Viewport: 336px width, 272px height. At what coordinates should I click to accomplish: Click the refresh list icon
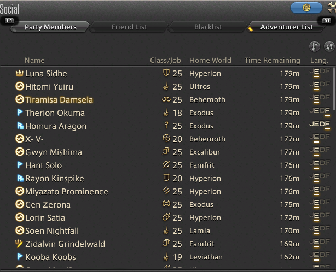329,46
